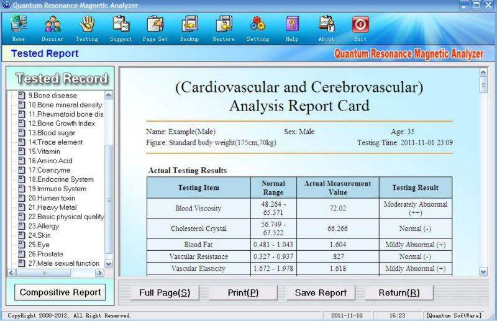Screen dimensions: 497x321
Task: Click the 2011-11-18 status bar date
Action: [x=347, y=315]
